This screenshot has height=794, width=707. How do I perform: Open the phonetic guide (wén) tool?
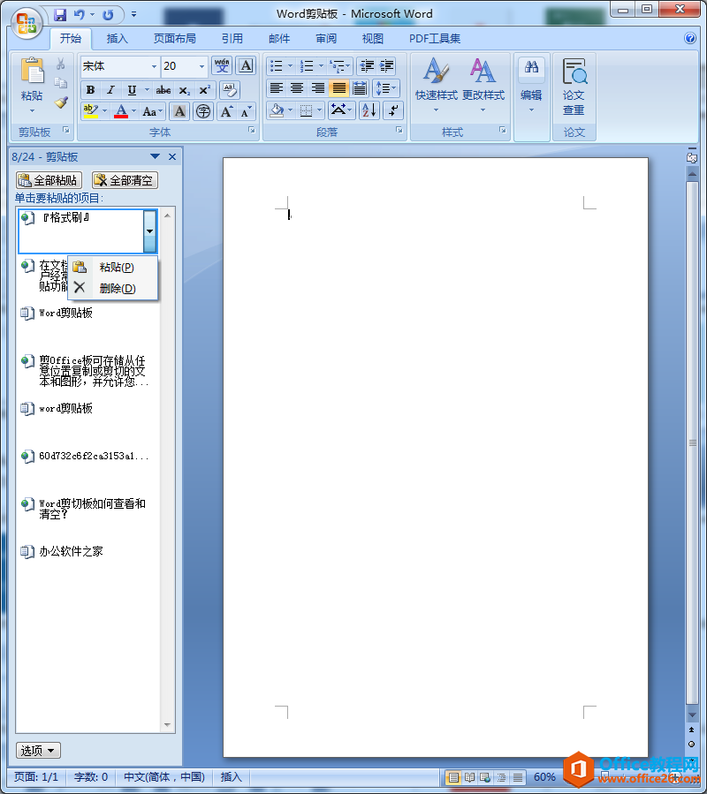click(222, 66)
